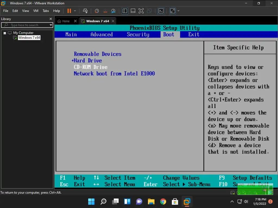The height and width of the screenshot is (208, 278).
Task: Select Windows 7 x64 in library tree
Action: tap(29, 38)
